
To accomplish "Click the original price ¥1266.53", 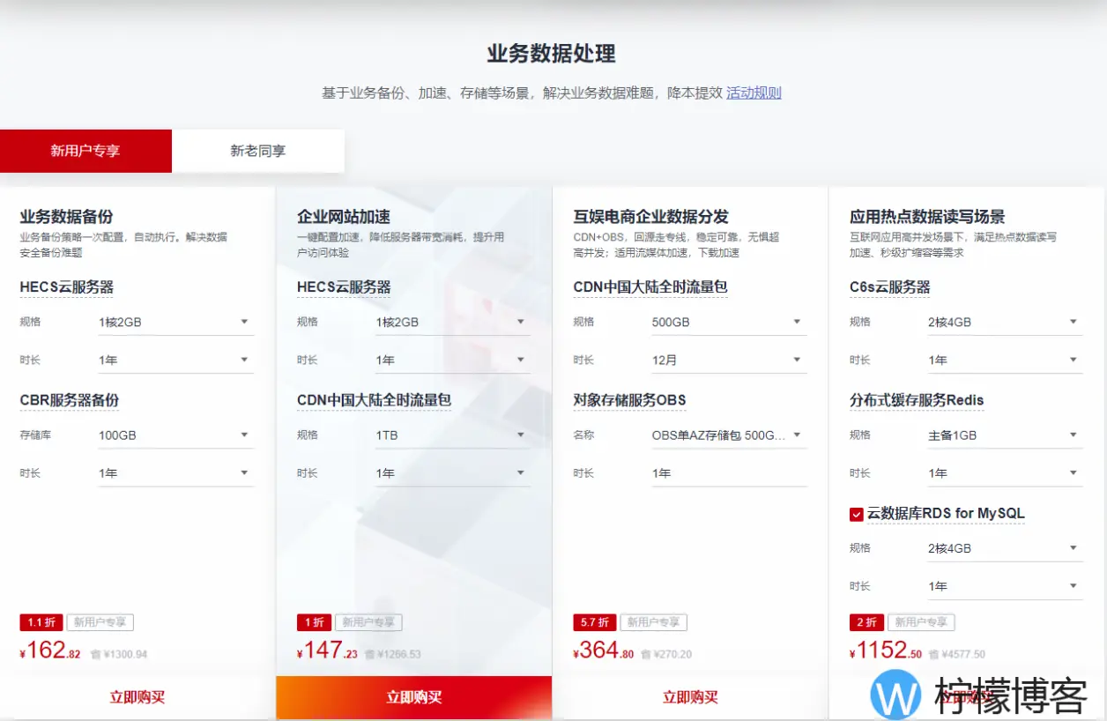I will [398, 655].
